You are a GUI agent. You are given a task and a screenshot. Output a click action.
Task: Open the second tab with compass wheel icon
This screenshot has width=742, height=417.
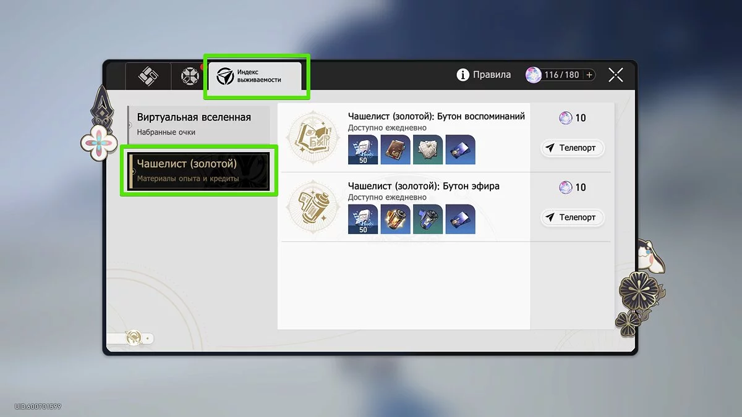189,76
